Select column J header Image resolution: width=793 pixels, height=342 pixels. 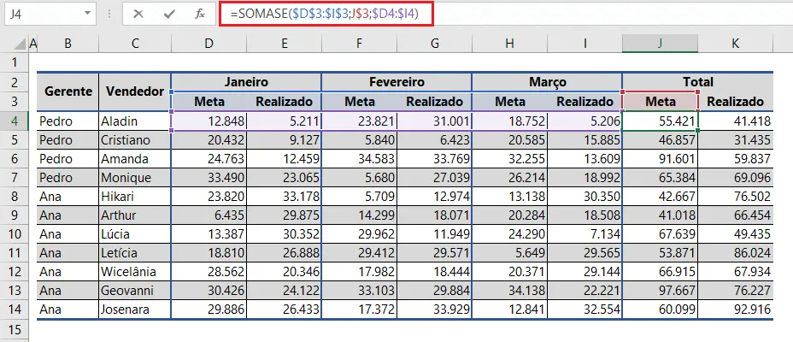[x=660, y=44]
